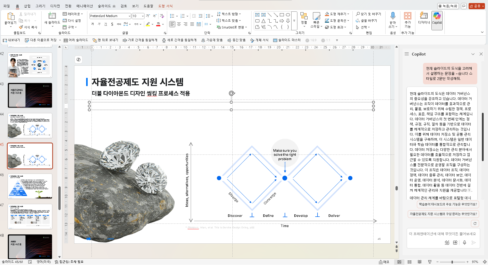Open Add-ins (추가 기능)
Image resolution: width=488 pixels, height=265 pixels.
(x=408, y=20)
